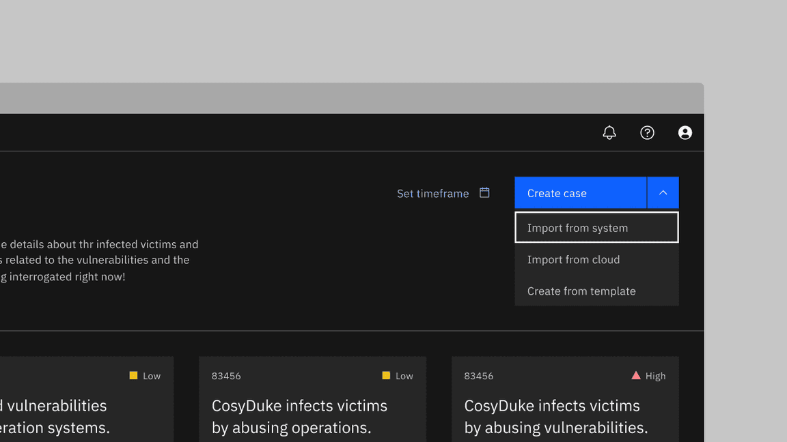Screen dimensions: 787x442
Task: Open the user profile avatar
Action: [685, 133]
